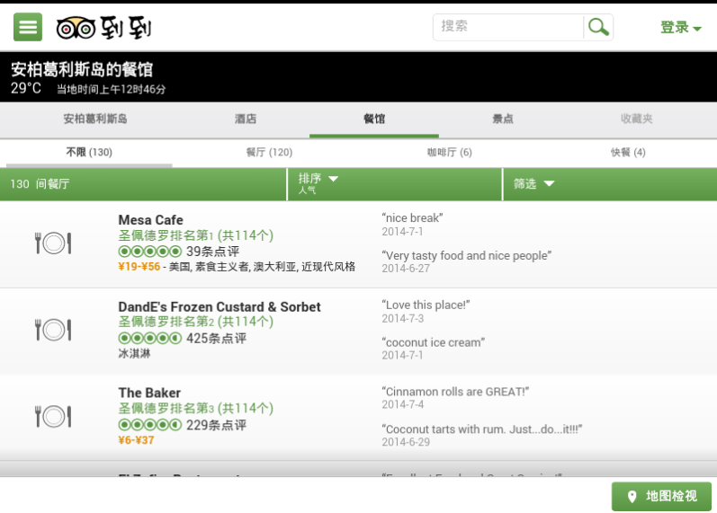Switch to the 安柏葛利斯岛 tab
Screen dimensions: 717x513
coord(95,119)
